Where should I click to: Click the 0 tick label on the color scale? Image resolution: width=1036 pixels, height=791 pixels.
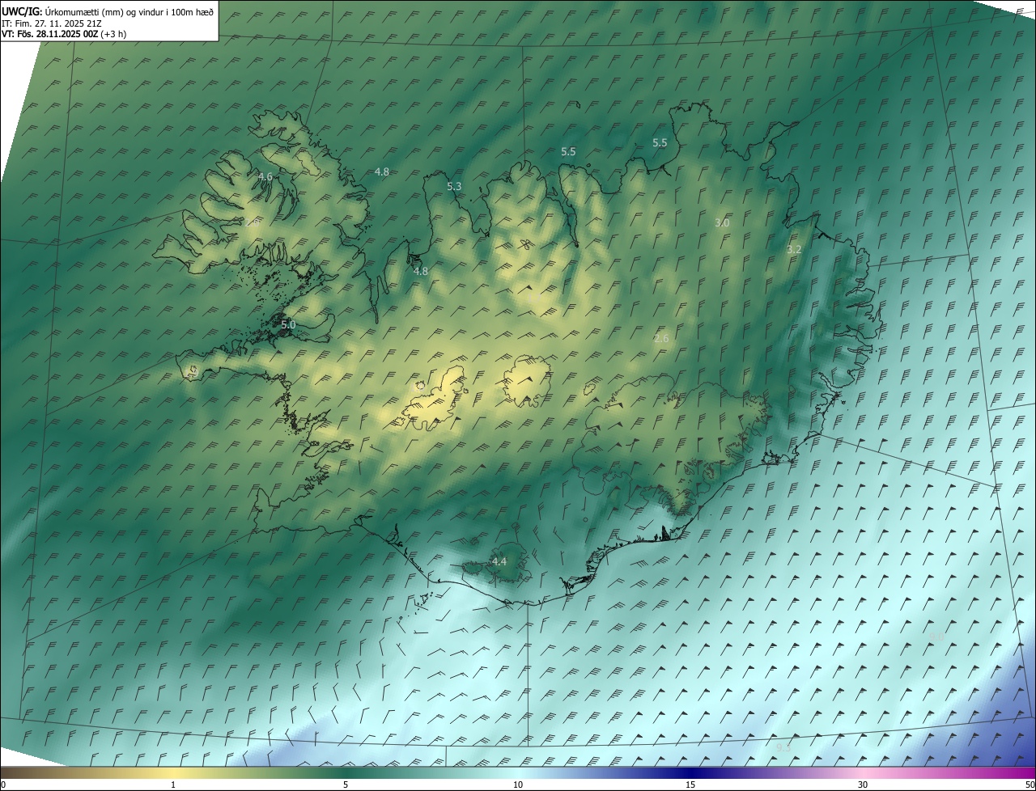(3, 785)
